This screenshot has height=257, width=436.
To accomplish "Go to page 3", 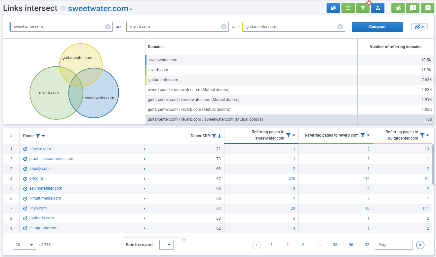I will click(x=303, y=245).
